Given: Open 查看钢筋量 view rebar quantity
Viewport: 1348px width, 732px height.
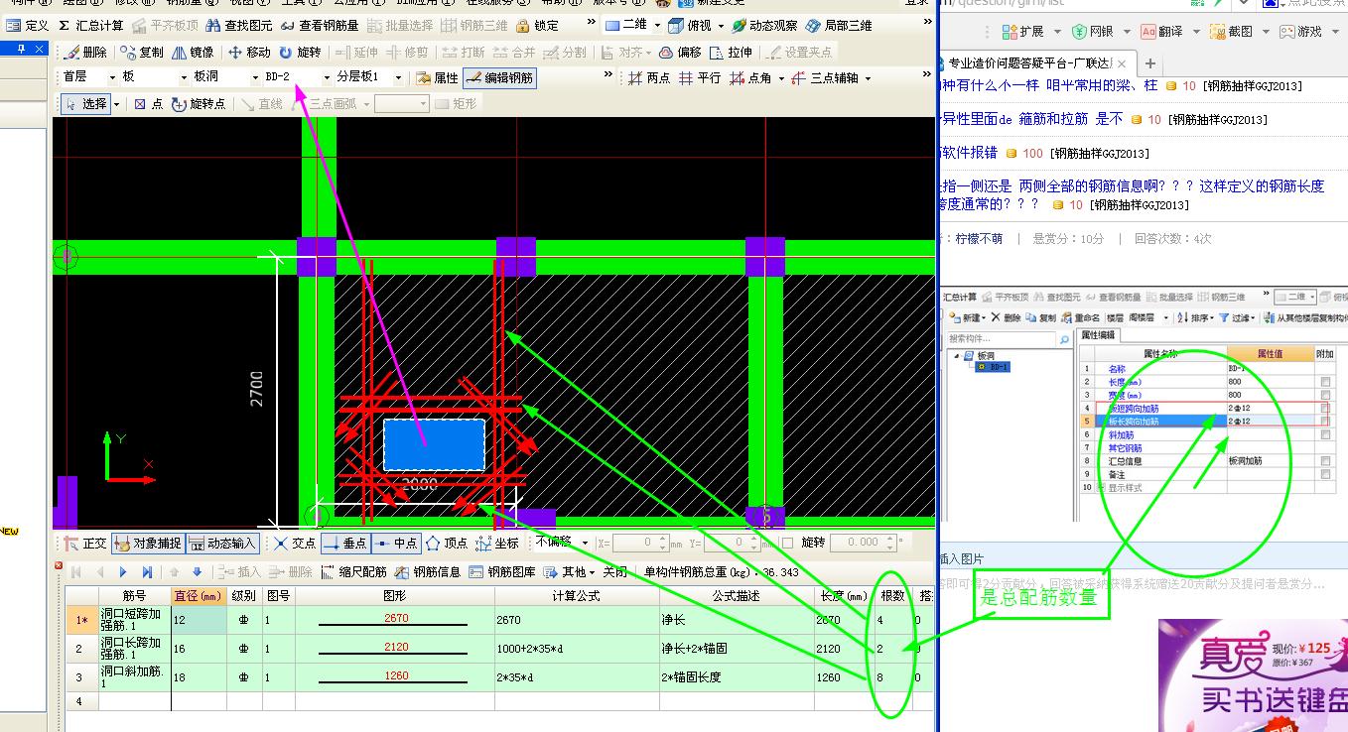Looking at the screenshot, I should tap(319, 25).
